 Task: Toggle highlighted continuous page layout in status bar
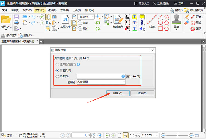point(125,135)
